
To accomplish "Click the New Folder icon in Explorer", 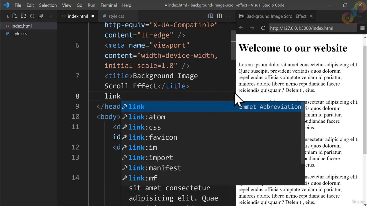I will click(x=24, y=16).
